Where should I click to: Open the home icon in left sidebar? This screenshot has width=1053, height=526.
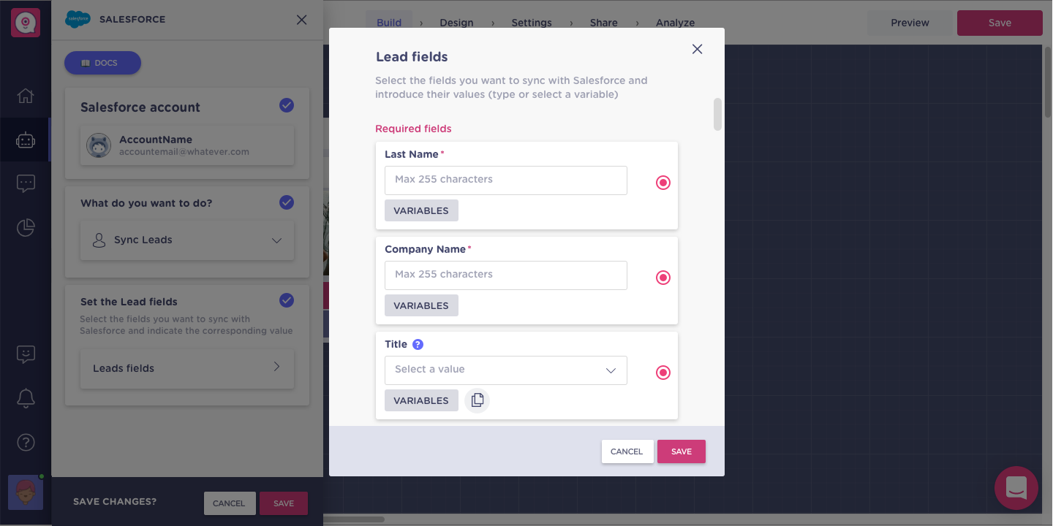(x=26, y=96)
